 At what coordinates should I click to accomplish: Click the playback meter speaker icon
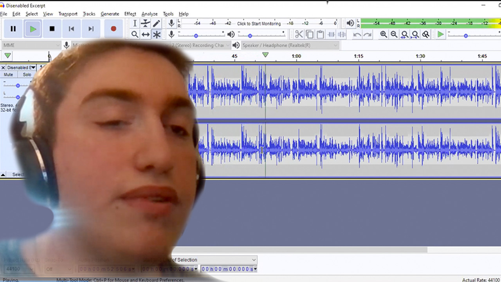[350, 23]
